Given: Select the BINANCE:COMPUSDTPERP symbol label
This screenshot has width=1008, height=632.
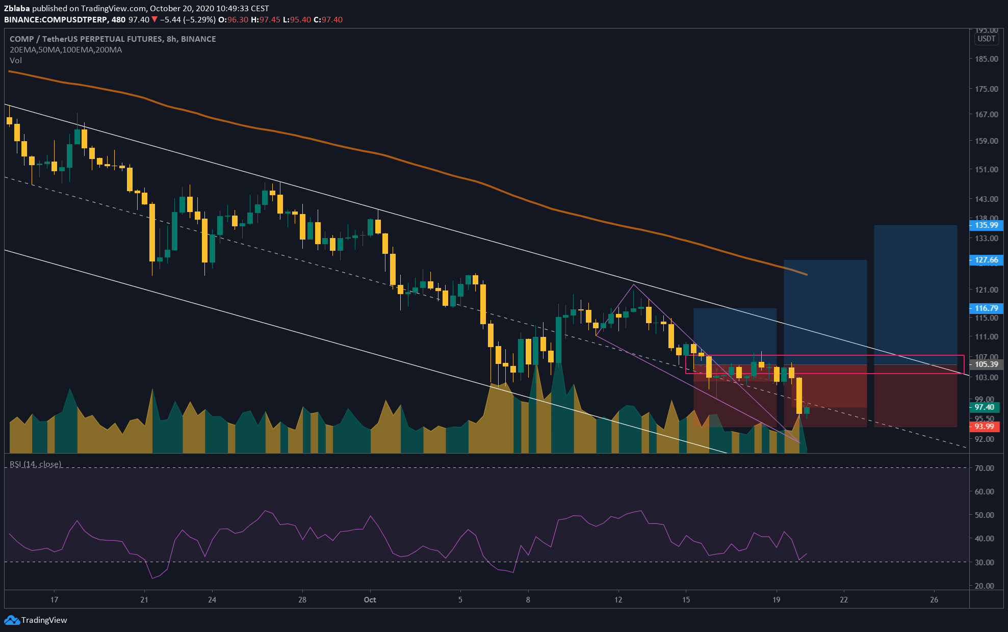Looking at the screenshot, I should click(56, 19).
